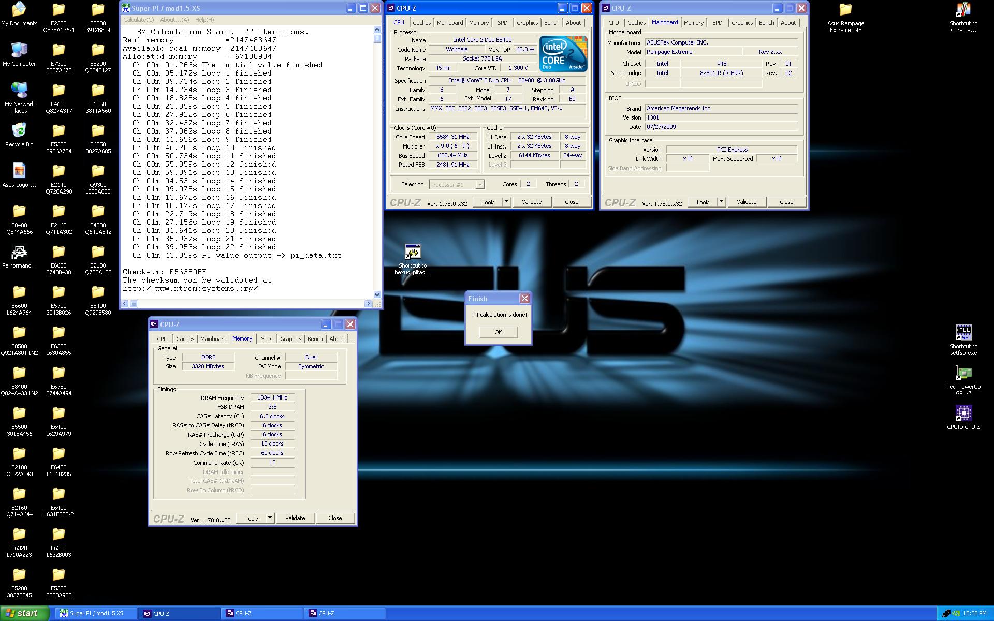The height and width of the screenshot is (621, 994).
Task: Open the E6320 L710A223 folder
Action: 19,543
